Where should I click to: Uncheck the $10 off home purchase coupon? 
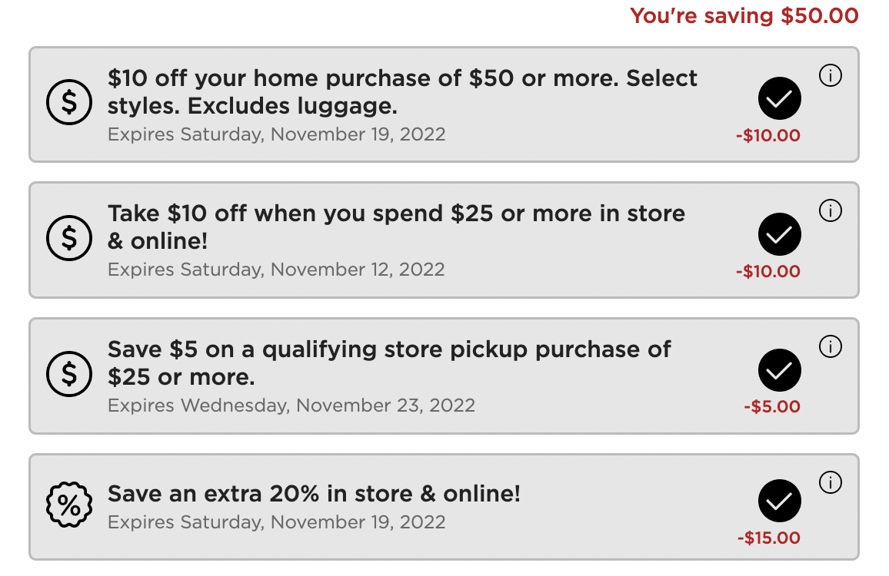pyautogui.click(x=779, y=98)
